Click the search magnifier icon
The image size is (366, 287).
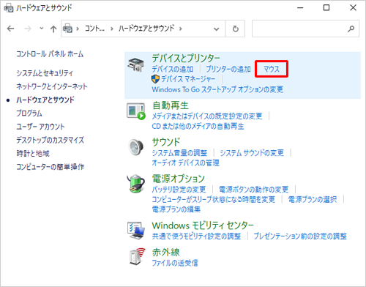tap(351, 29)
